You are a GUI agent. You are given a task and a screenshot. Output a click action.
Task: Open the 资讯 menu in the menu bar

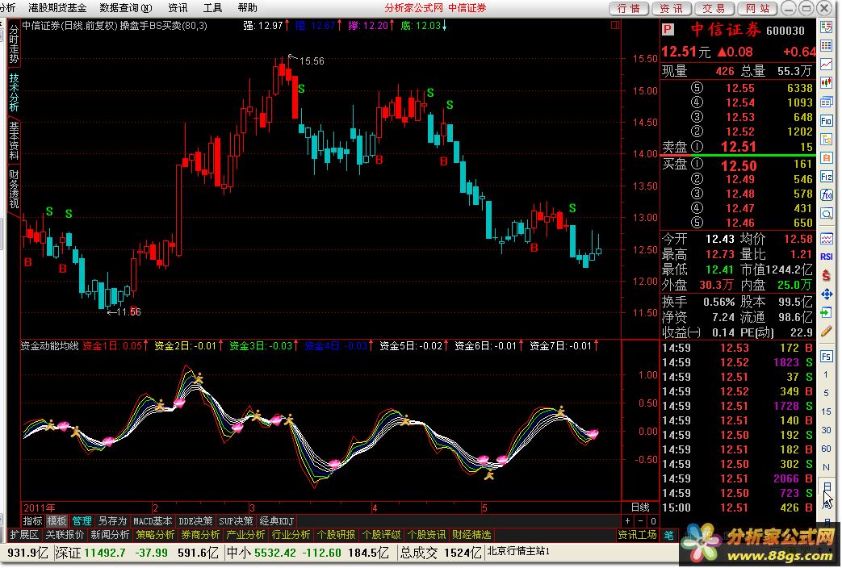[x=178, y=8]
